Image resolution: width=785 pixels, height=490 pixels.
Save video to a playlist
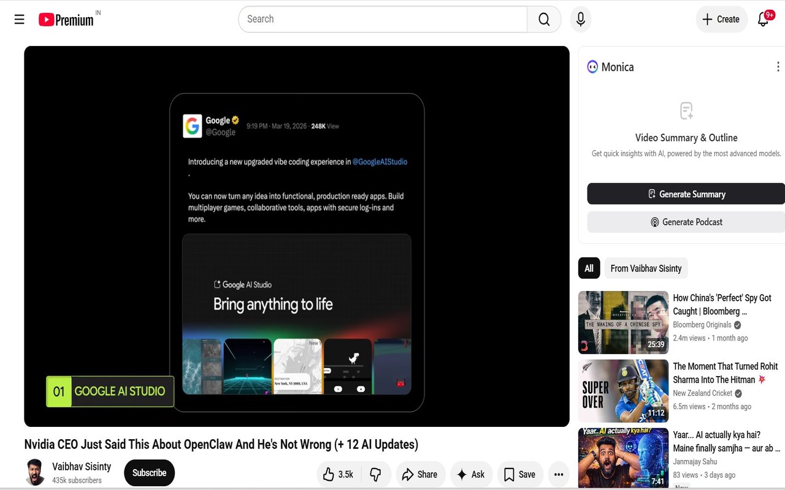point(519,474)
